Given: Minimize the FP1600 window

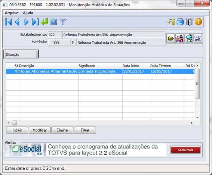Looking at the screenshot, I should (181, 4).
